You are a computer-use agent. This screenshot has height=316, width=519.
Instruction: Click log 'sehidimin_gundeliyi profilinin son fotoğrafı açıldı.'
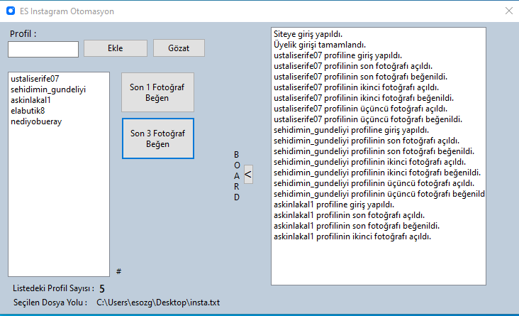point(367,141)
